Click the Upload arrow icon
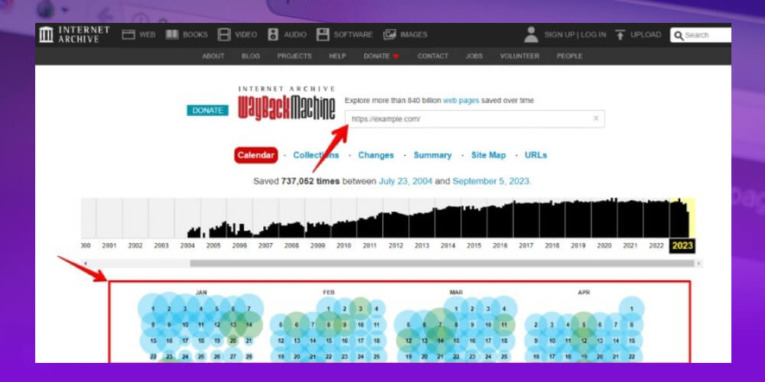Screen dimensions: 765x382 tap(620, 34)
